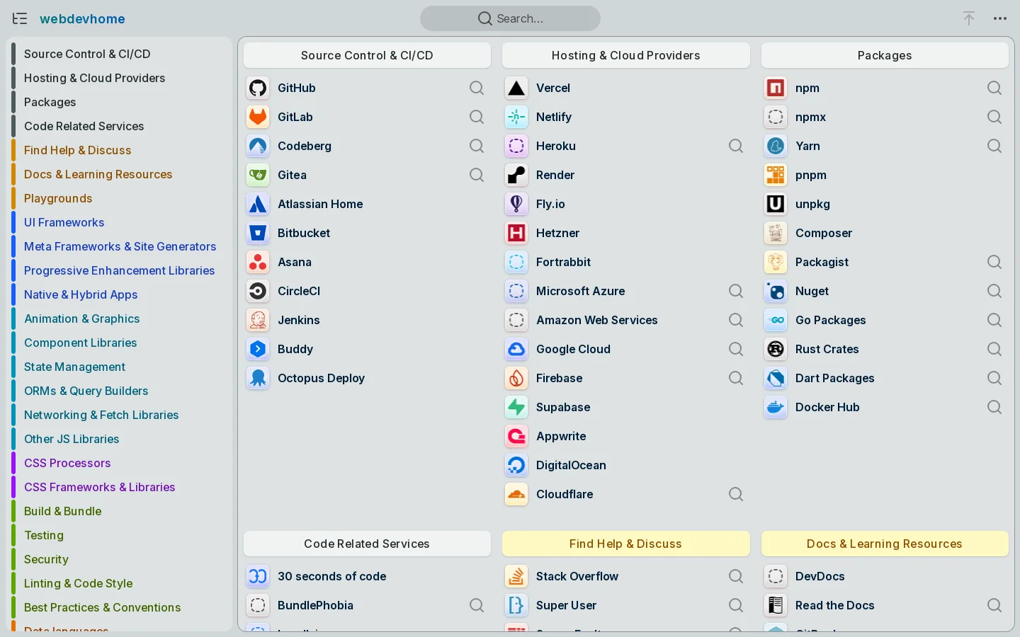Viewport: 1020px width, 637px height.
Task: Click the Firebase flame icon
Action: [x=516, y=378]
